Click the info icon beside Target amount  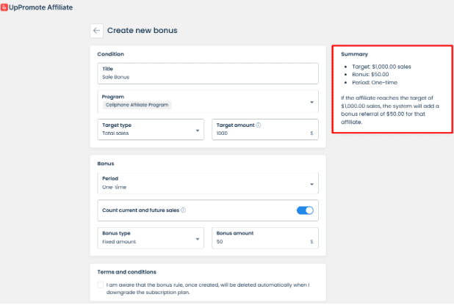259,125
